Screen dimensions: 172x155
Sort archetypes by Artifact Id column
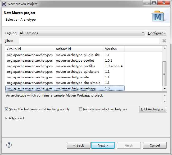point(79,49)
